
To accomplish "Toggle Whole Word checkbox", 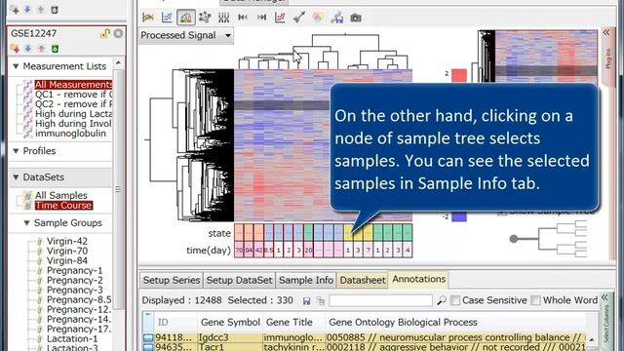I will pyautogui.click(x=535, y=300).
